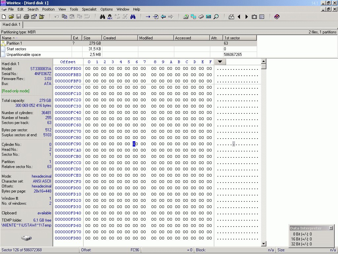Open the Search menu
Viewport: 338px width, 254px height.
coord(33,9)
